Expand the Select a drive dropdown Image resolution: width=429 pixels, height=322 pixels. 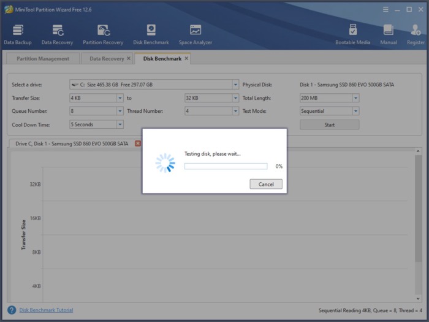click(235, 85)
